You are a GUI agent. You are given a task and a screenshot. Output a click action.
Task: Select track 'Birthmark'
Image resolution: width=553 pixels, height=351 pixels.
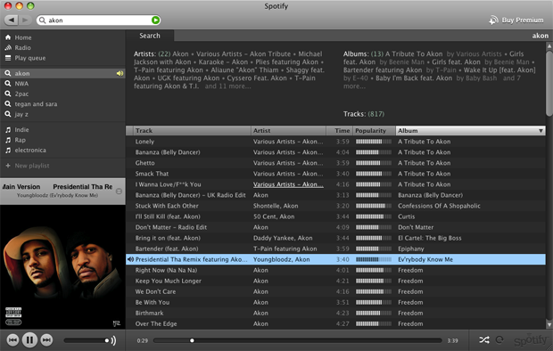coord(149,313)
